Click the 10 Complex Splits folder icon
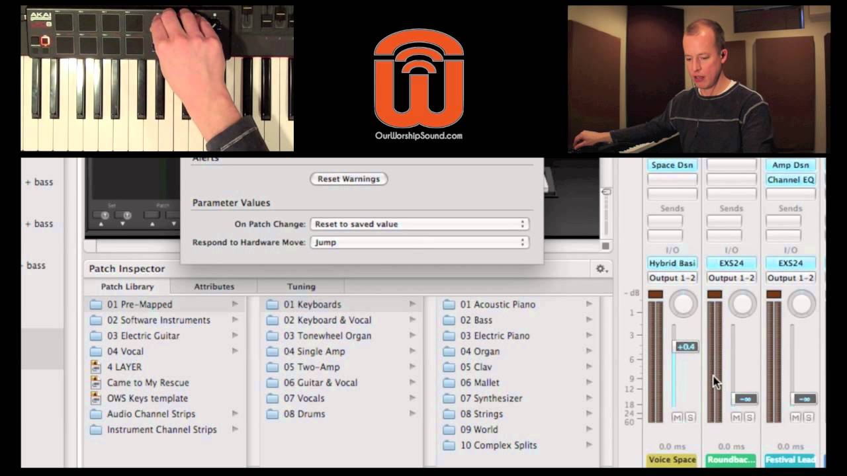847x476 pixels. pos(449,445)
